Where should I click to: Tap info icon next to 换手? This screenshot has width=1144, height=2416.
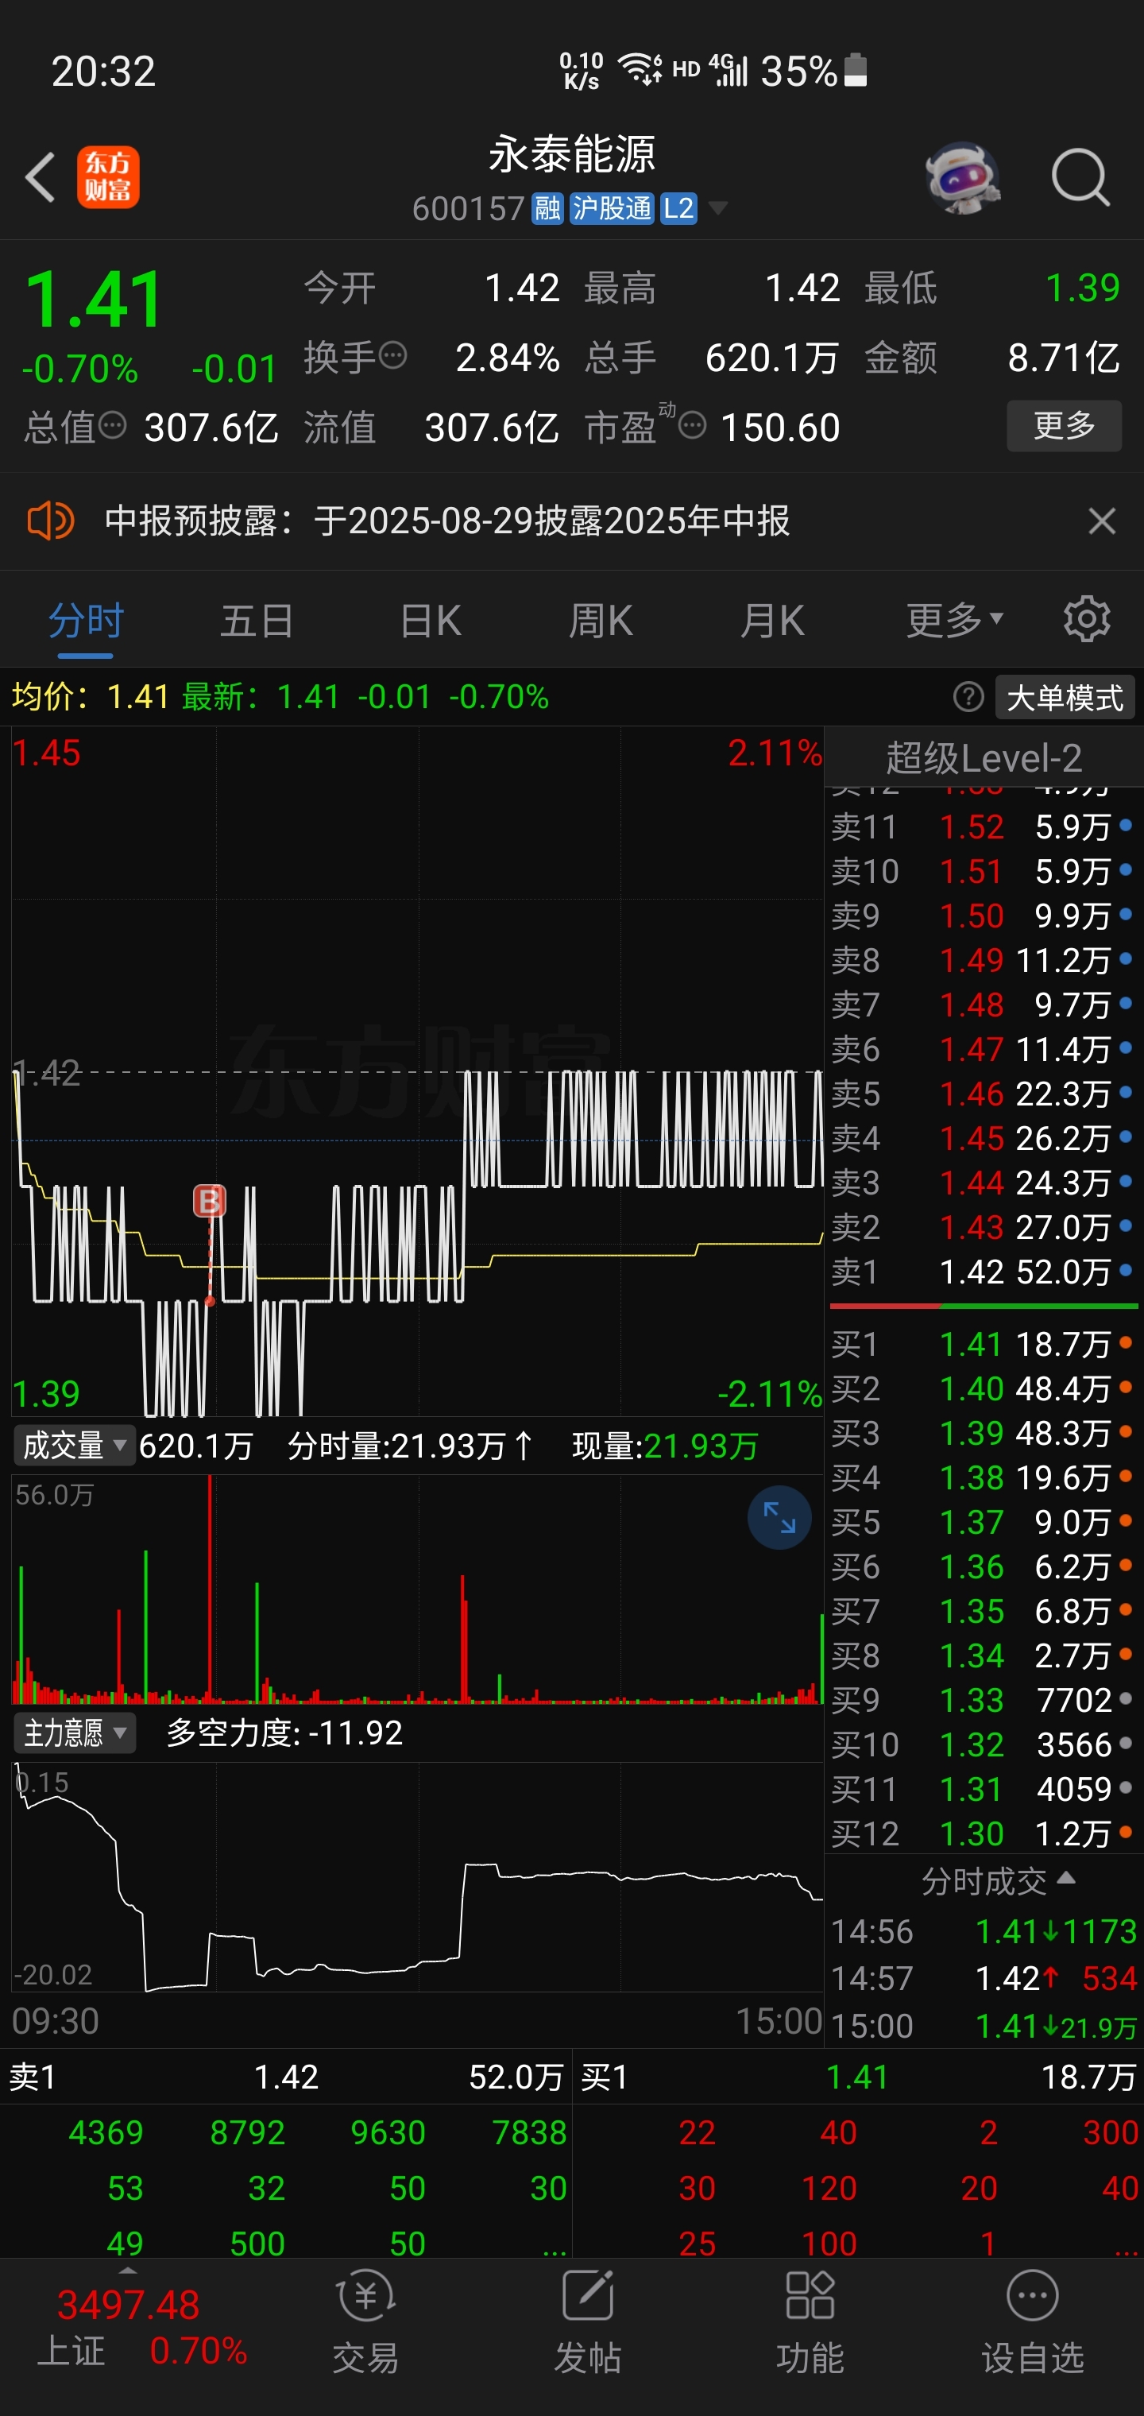[393, 355]
